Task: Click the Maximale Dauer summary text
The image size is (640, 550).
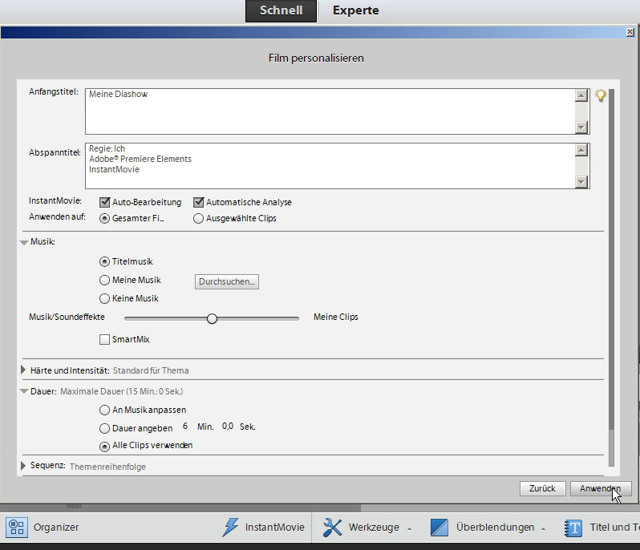Action: pos(122,391)
